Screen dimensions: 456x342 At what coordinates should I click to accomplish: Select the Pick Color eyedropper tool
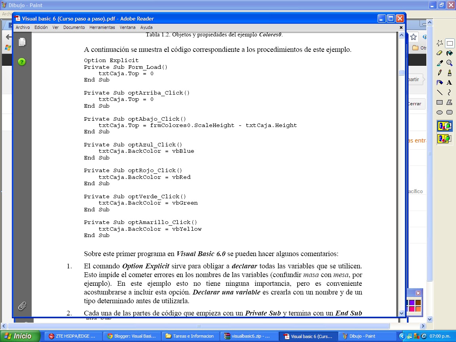439,63
